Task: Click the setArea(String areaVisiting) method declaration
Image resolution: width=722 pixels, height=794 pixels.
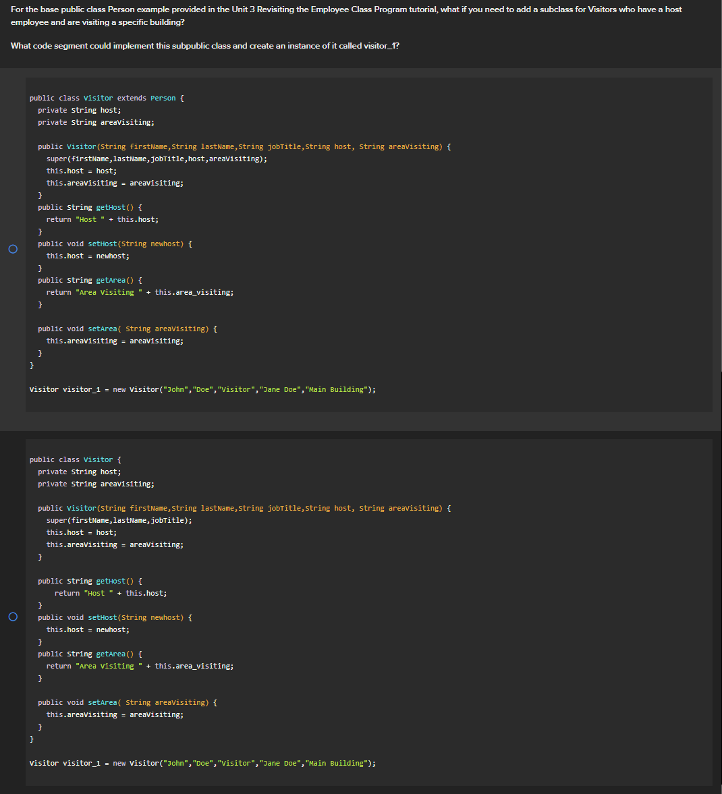Action: coord(125,329)
